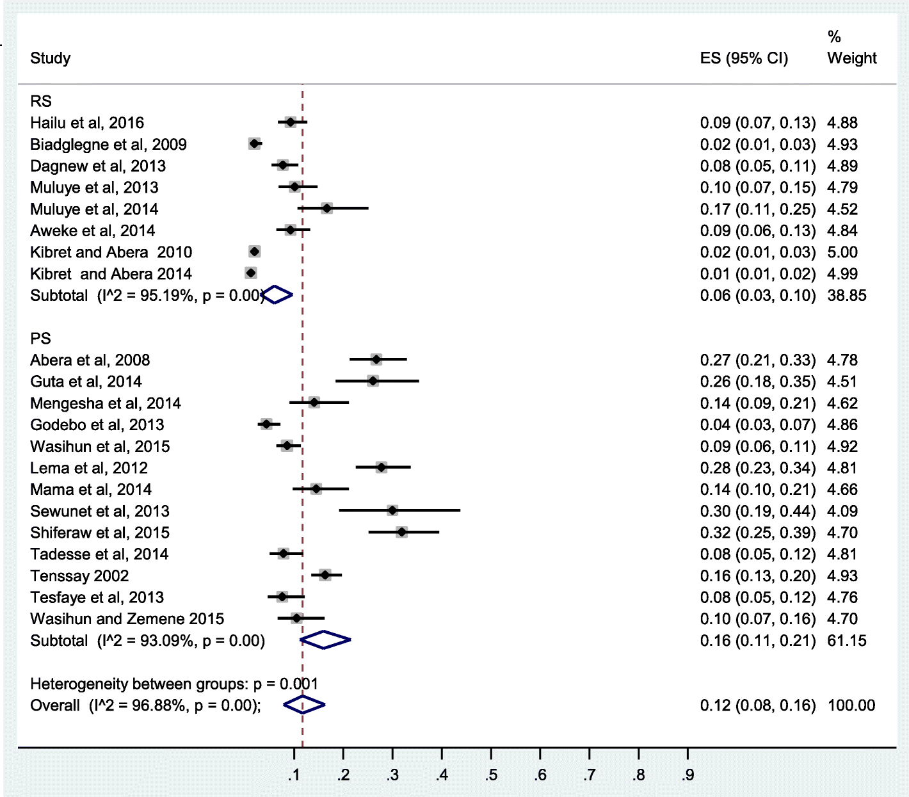The width and height of the screenshot is (909, 797).
Task: Click study label 'Muluye et al, 2014'
Action: 94,209
